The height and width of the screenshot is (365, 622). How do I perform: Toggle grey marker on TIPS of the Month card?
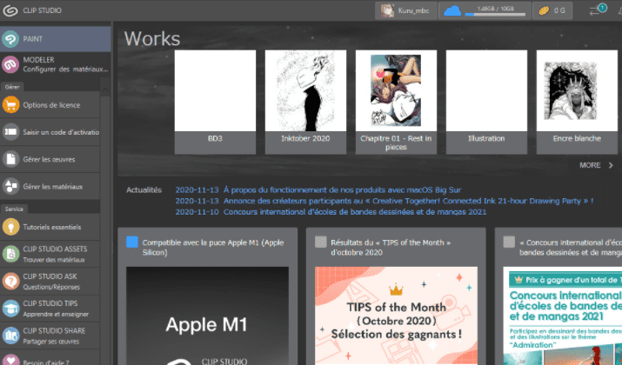320,242
